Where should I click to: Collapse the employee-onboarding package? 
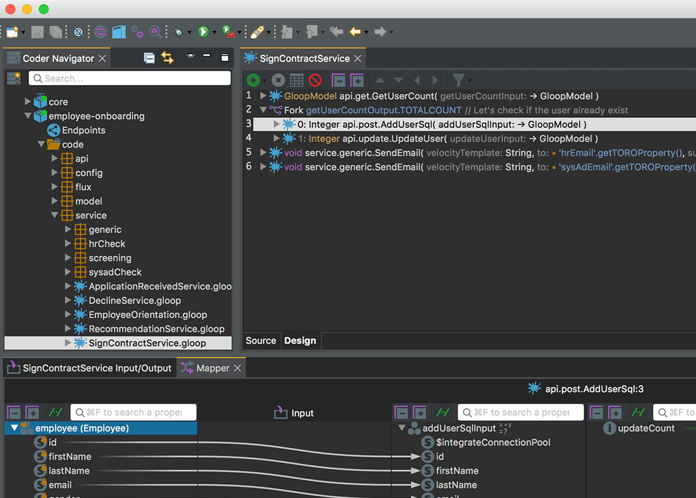pyautogui.click(x=28, y=115)
